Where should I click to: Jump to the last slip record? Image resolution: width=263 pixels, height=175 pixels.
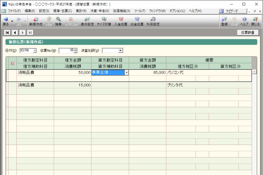tap(30, 33)
